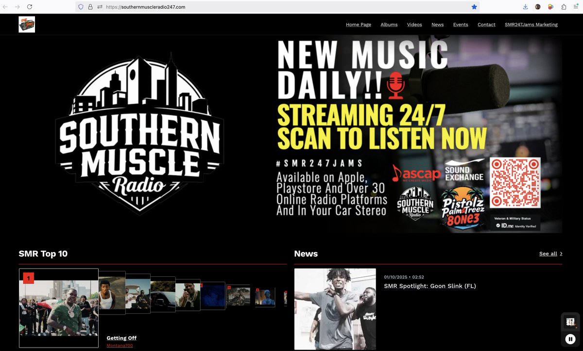Click the ASCAP logo in banner
583x351 pixels.
tap(416, 174)
